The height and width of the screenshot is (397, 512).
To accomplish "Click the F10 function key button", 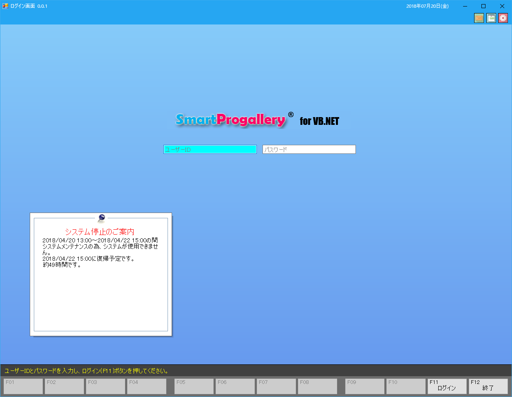I will coord(406,386).
